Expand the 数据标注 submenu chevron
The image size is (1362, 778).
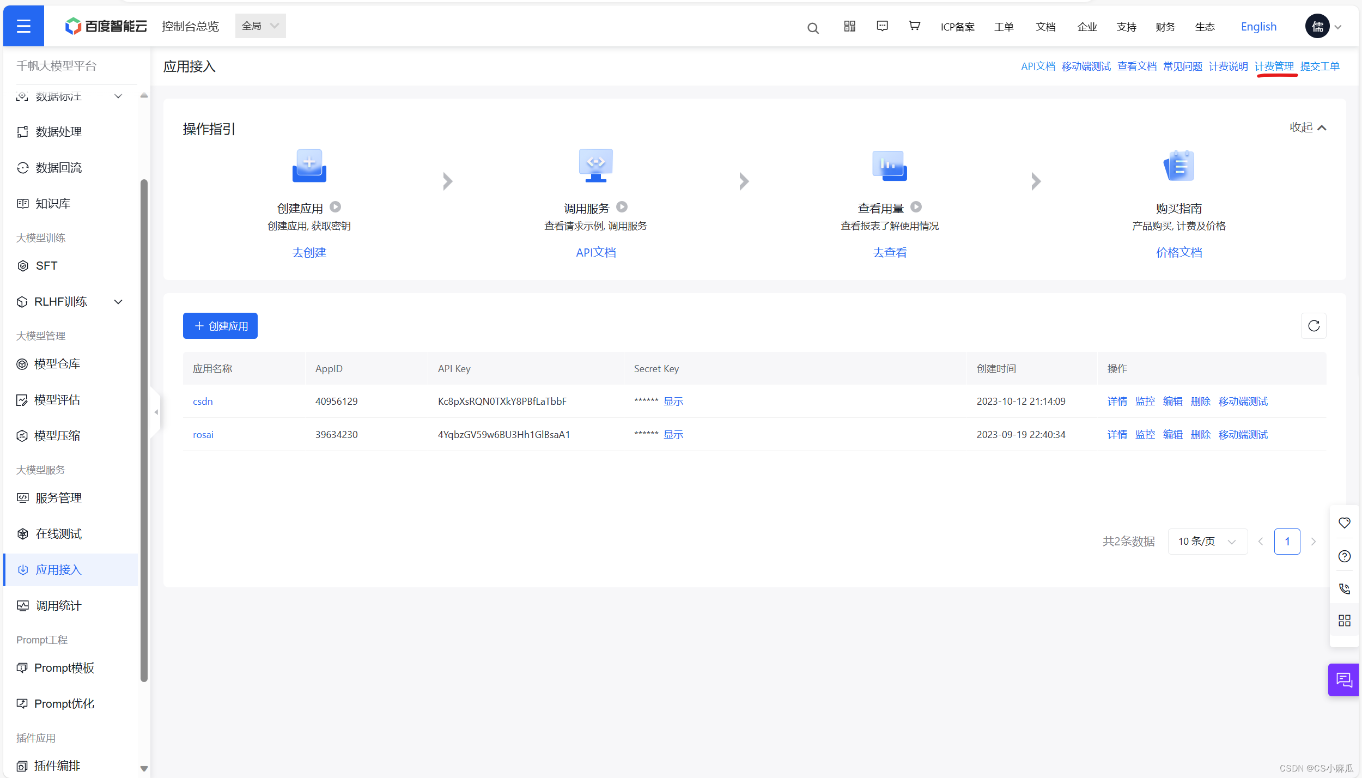(x=118, y=96)
